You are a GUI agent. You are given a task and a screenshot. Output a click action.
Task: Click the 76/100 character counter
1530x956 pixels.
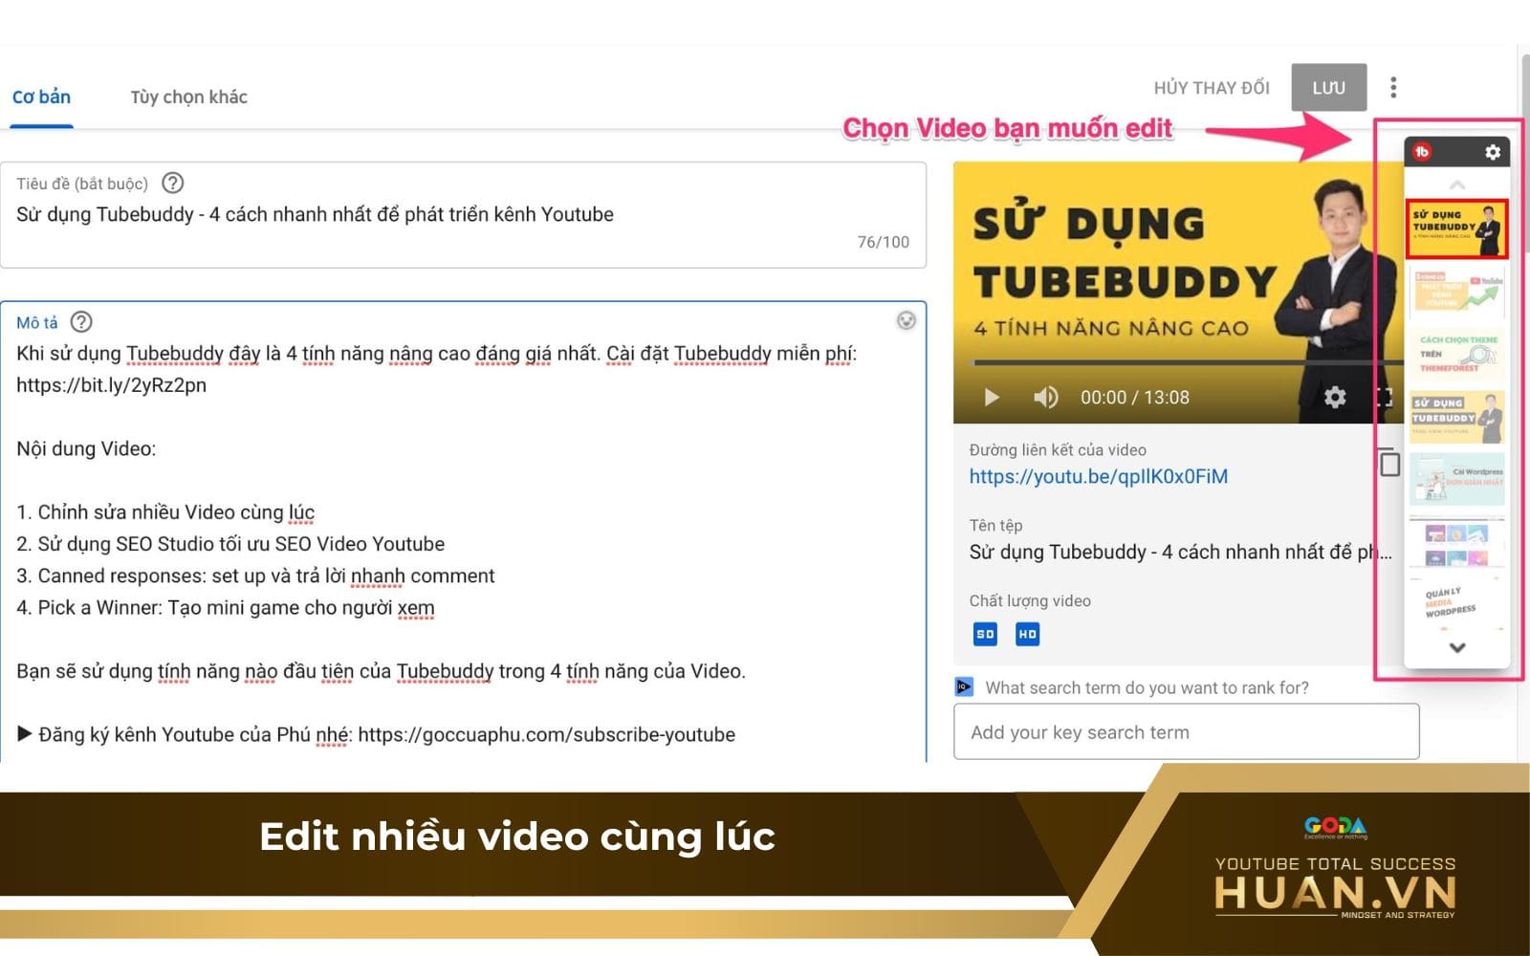[883, 242]
